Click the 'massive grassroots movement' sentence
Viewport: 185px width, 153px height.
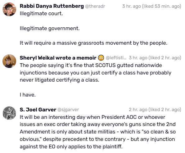93,43
